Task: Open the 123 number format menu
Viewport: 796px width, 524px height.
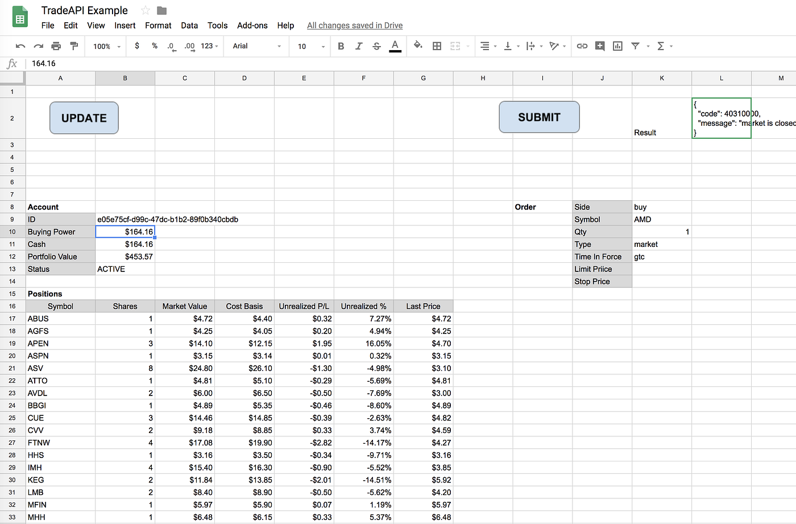Action: click(206, 46)
